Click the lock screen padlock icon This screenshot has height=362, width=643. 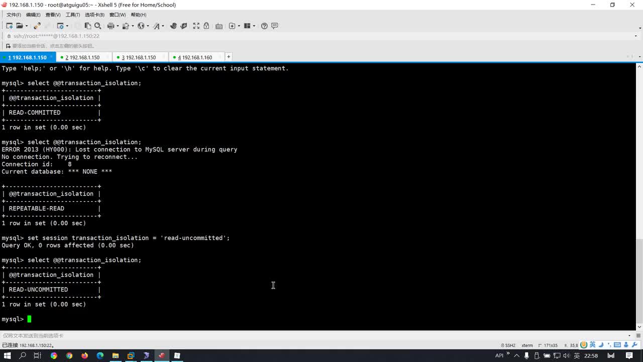click(206, 26)
